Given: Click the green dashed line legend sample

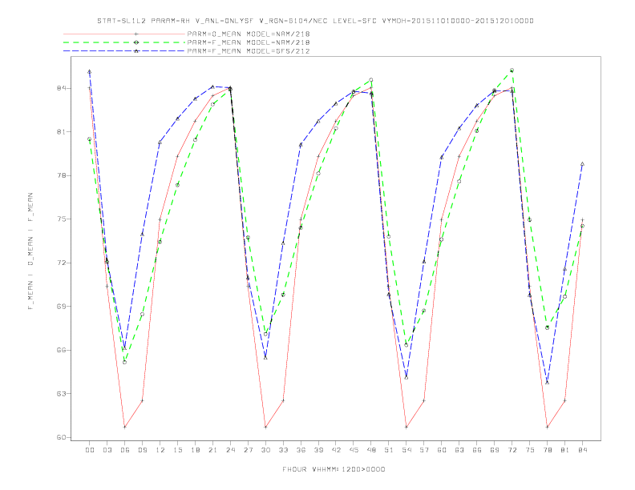Looking at the screenshot, I should pos(124,42).
